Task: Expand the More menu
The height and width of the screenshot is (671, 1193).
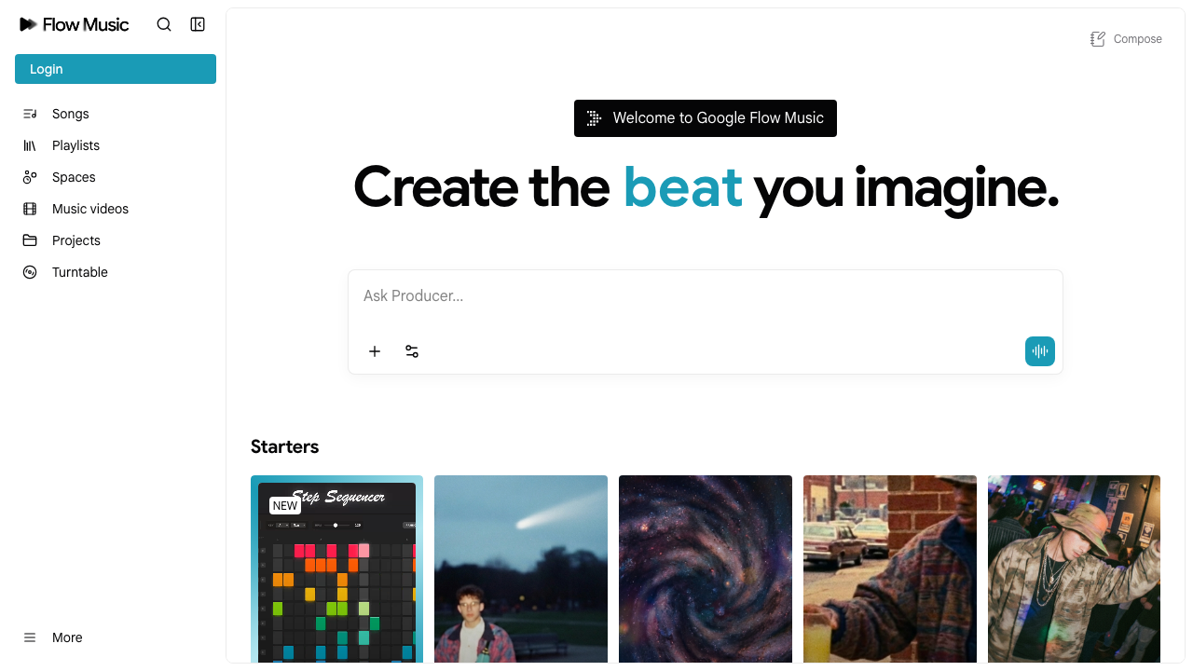Action: (66, 637)
